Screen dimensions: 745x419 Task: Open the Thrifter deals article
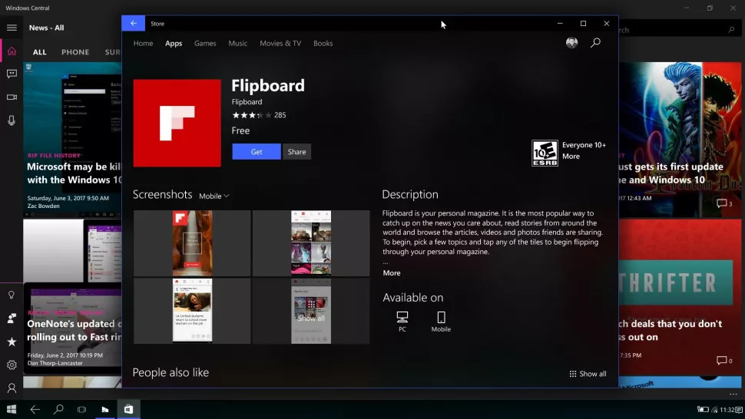tap(678, 296)
